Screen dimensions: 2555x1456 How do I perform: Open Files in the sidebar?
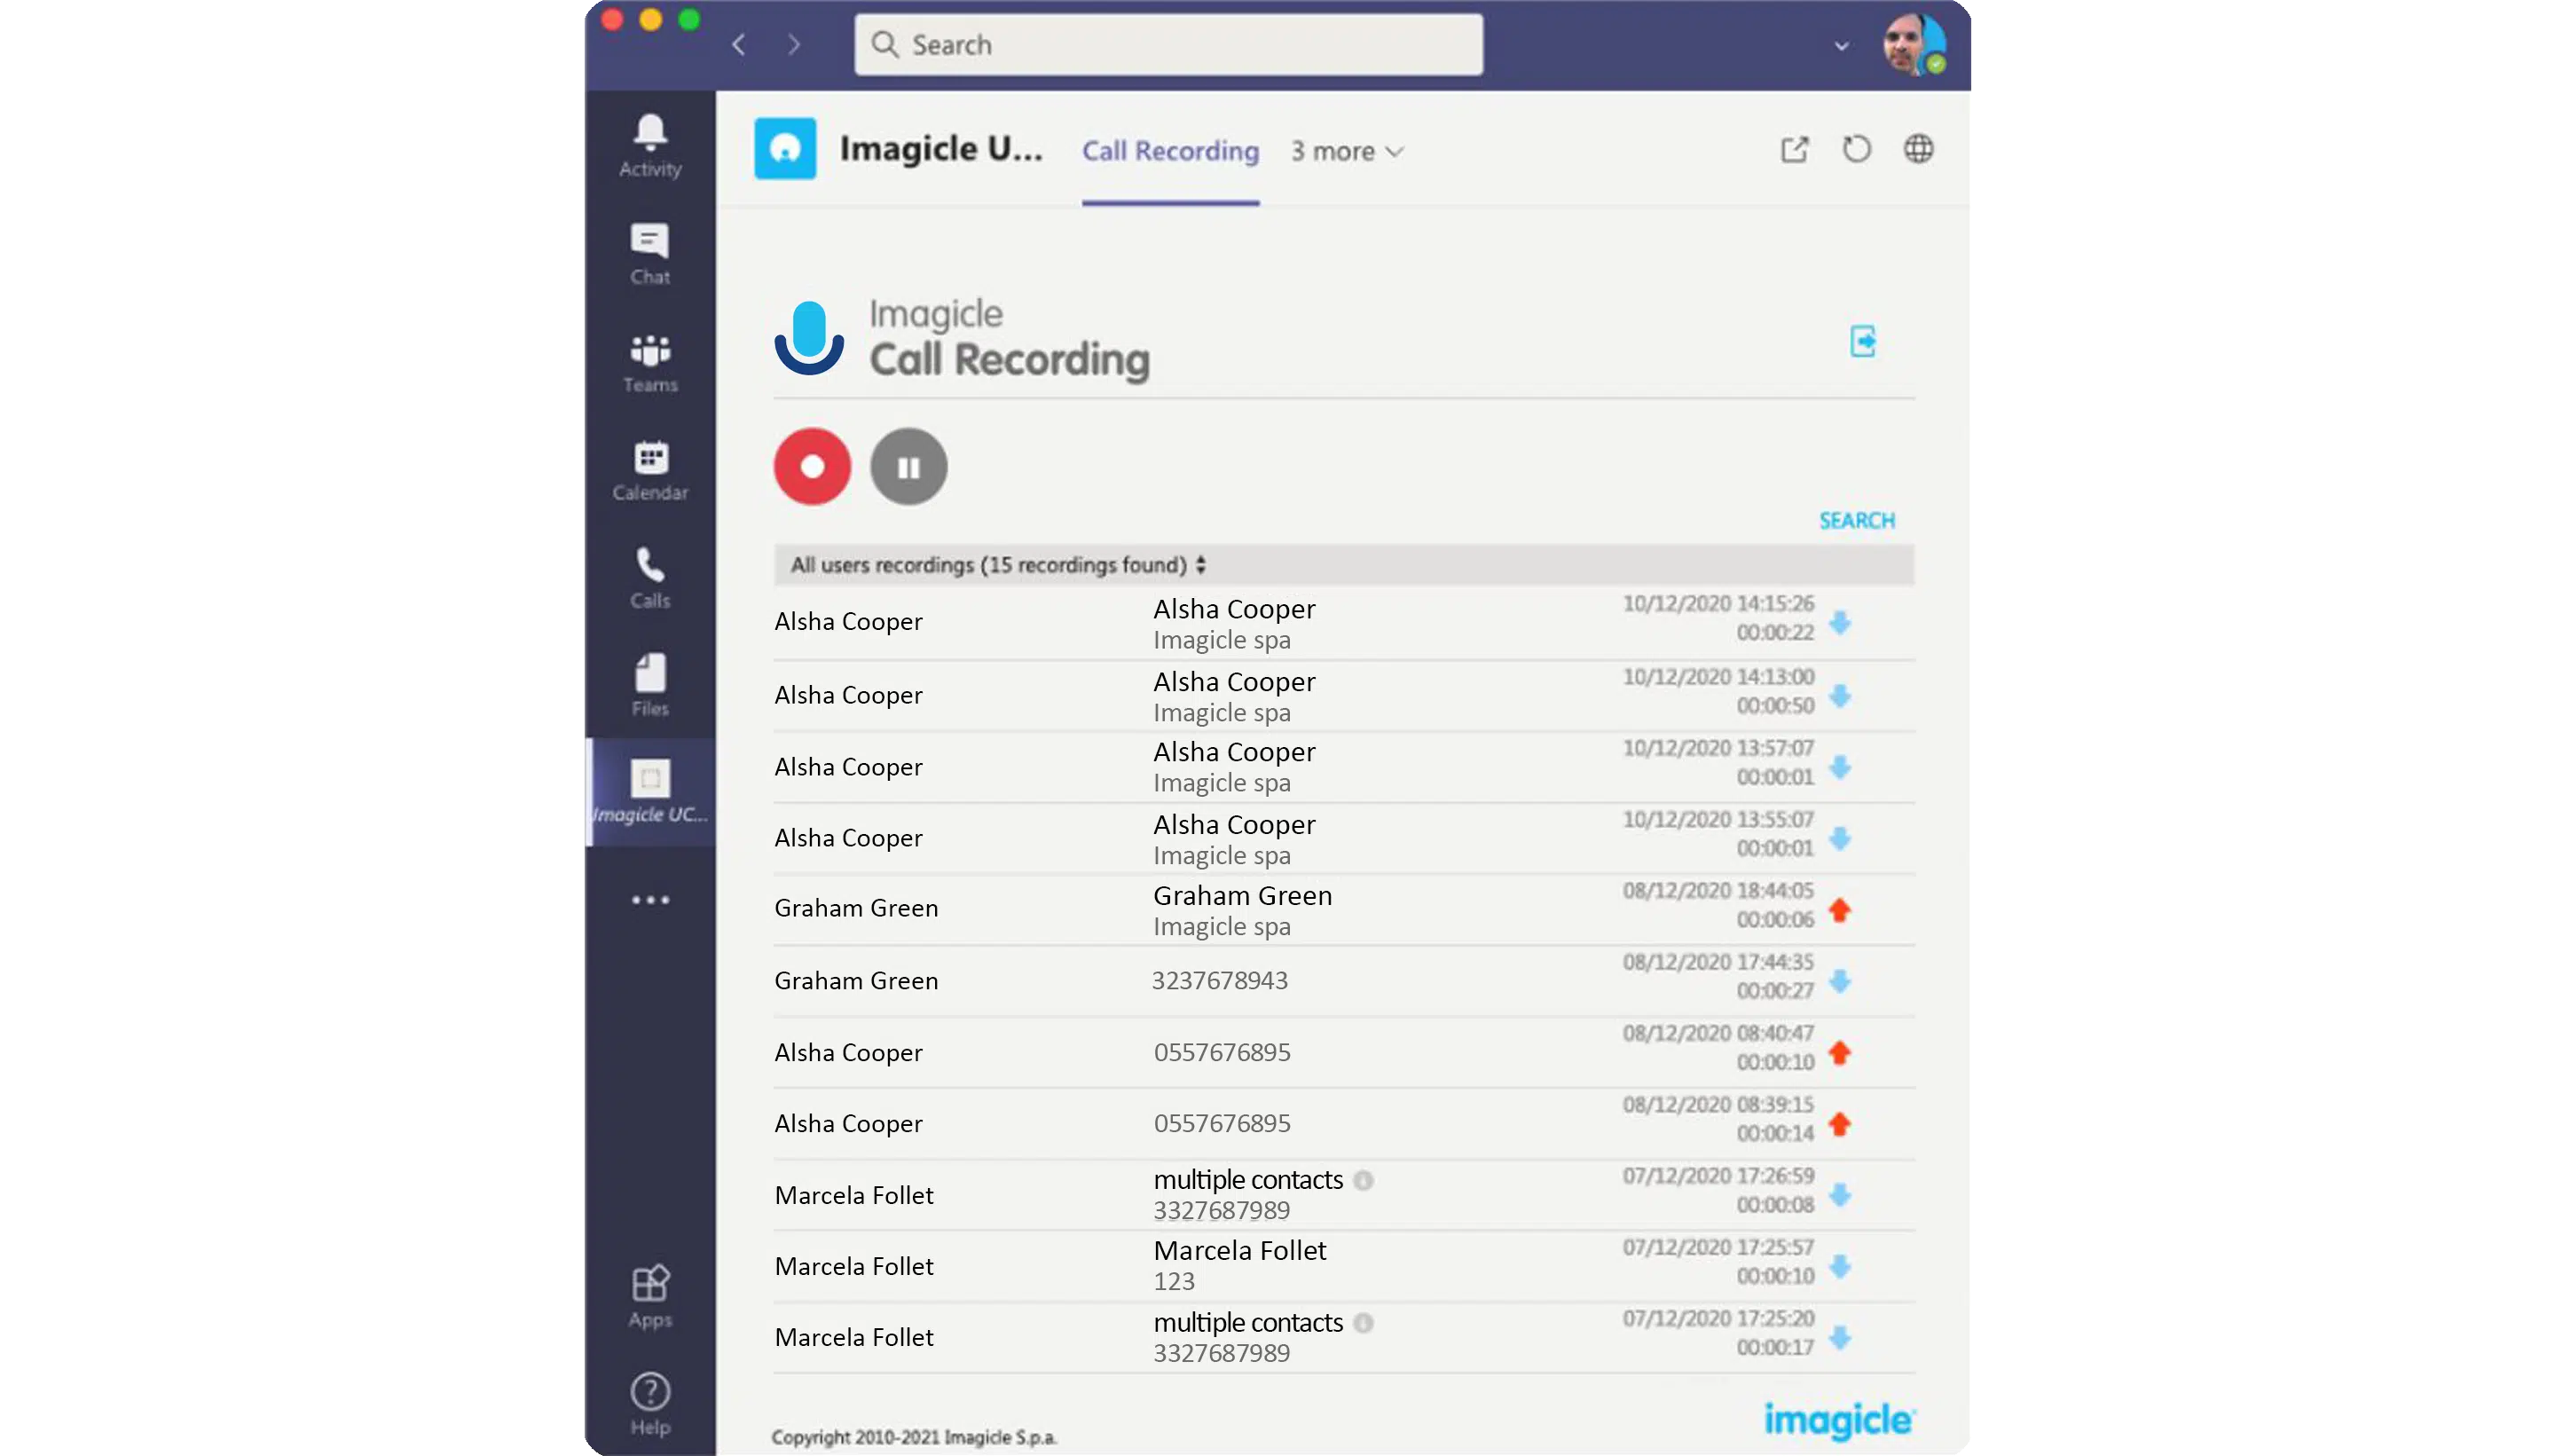[x=649, y=685]
